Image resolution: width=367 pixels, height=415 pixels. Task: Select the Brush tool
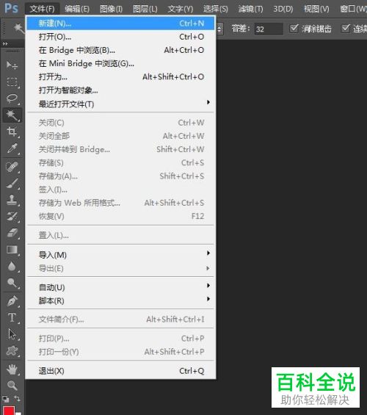(12, 184)
